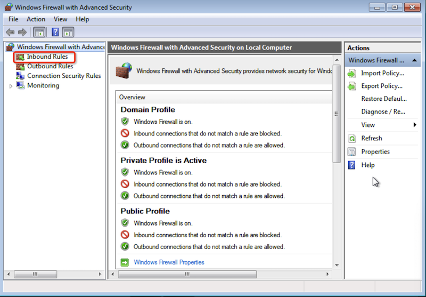
Task: Open the Help menu in the menu bar
Action: tap(83, 19)
